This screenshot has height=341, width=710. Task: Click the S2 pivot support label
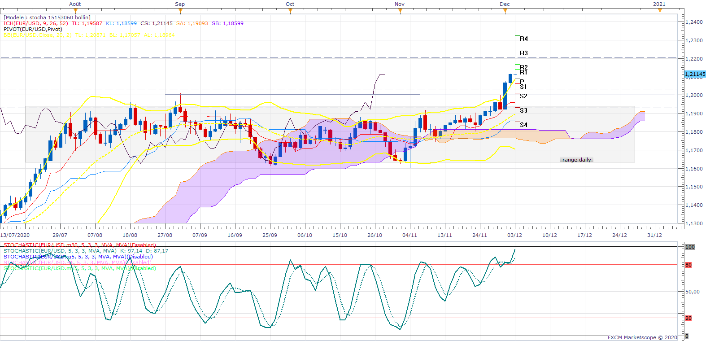[x=524, y=96]
